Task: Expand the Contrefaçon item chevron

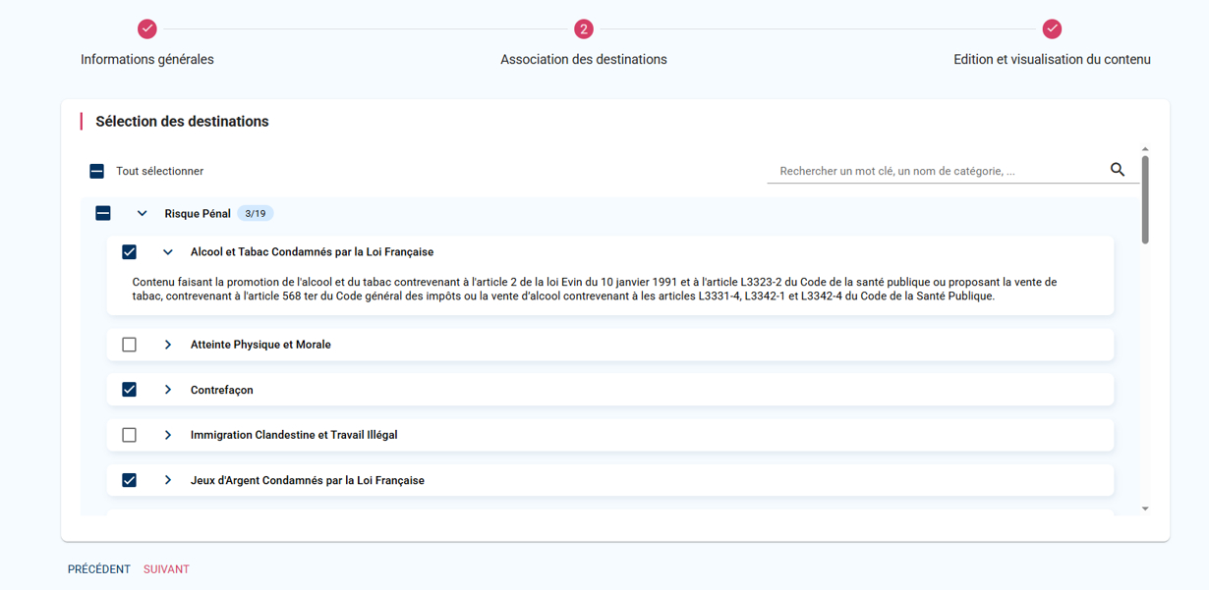Action: [168, 390]
